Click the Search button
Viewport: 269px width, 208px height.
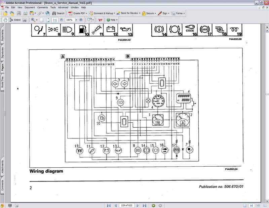[58, 13]
